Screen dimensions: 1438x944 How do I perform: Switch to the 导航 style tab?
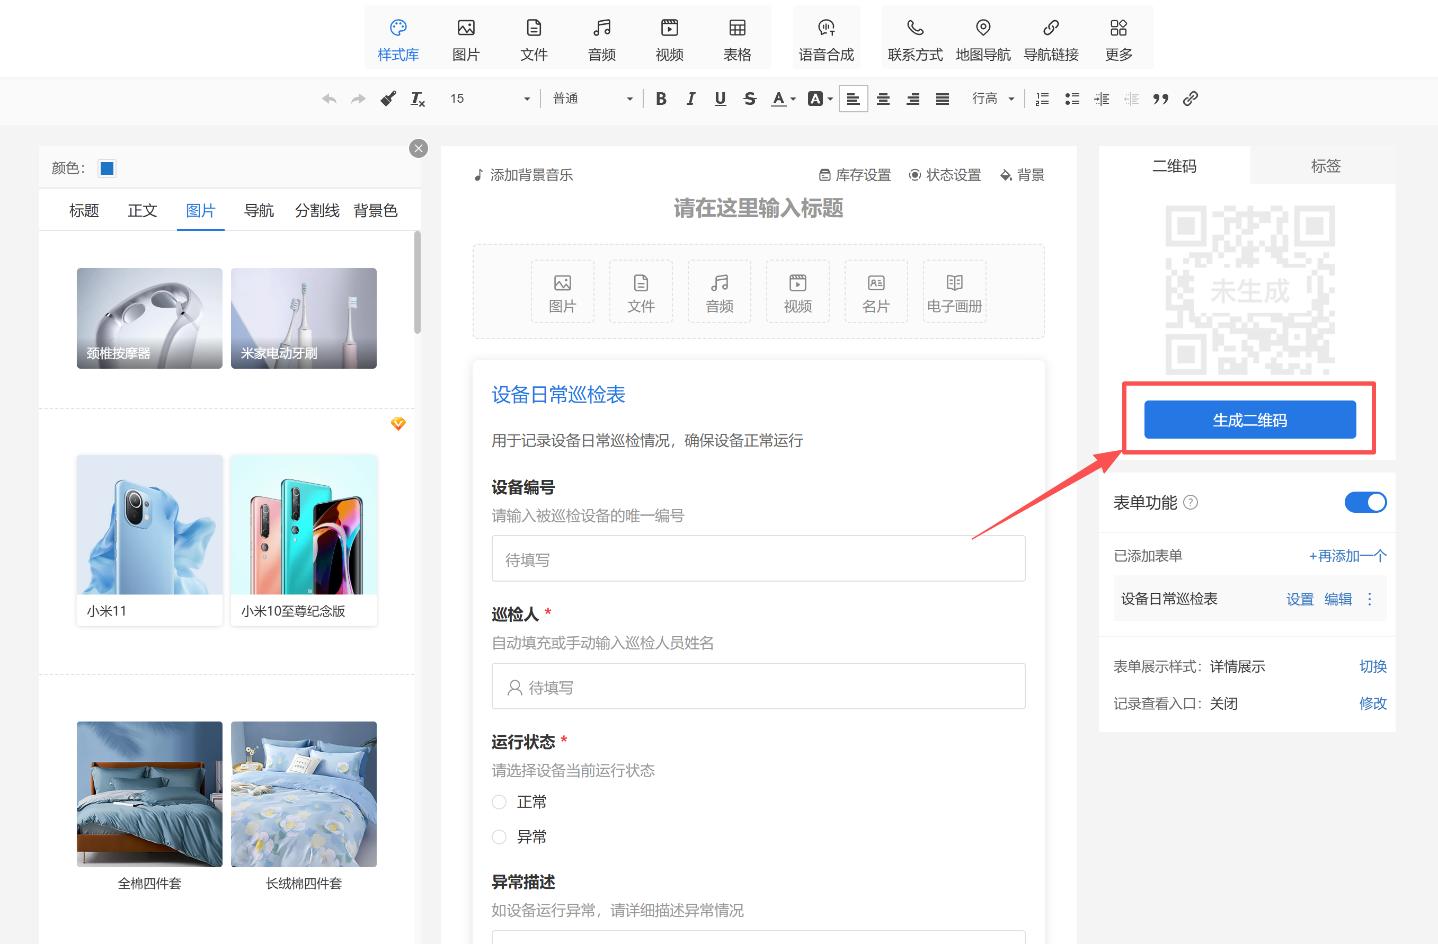[259, 210]
